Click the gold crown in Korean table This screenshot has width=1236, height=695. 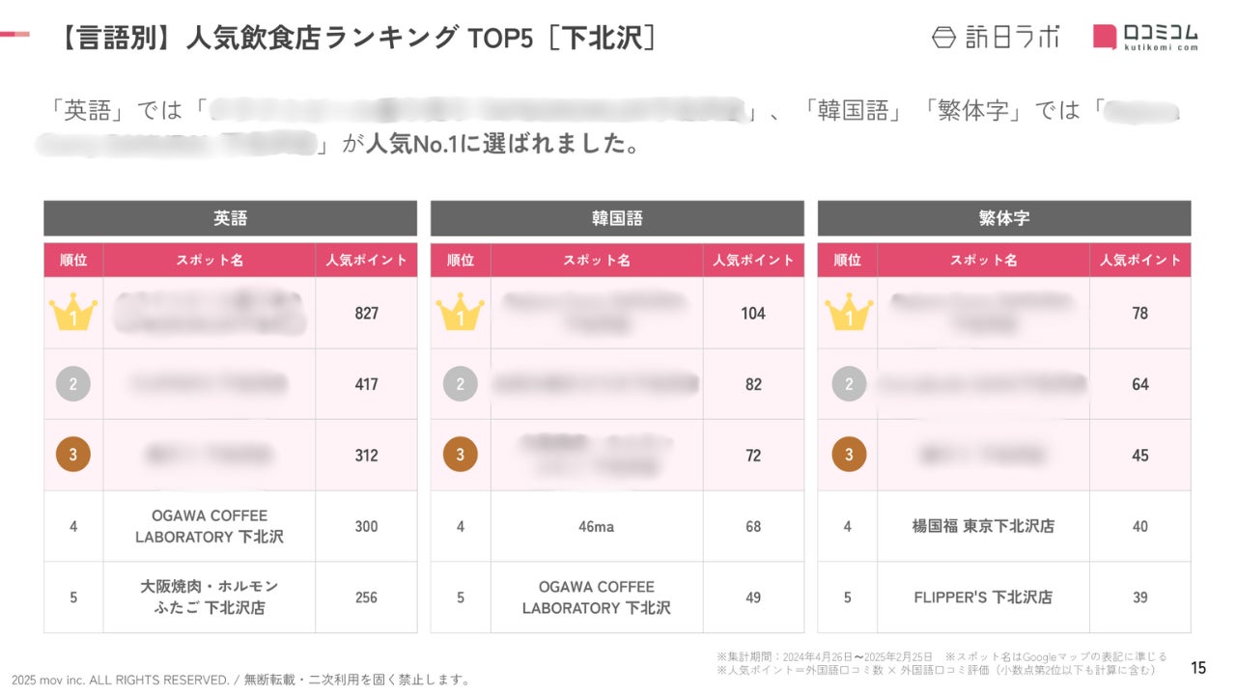pos(461,313)
